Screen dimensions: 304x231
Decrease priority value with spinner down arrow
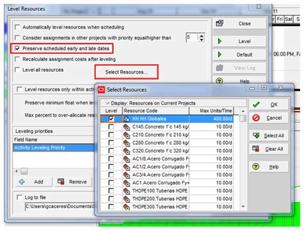click(x=201, y=40)
